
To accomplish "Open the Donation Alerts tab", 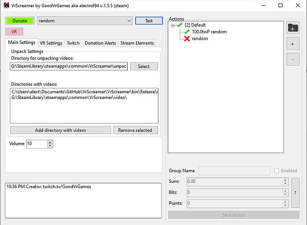I will point(101,43).
